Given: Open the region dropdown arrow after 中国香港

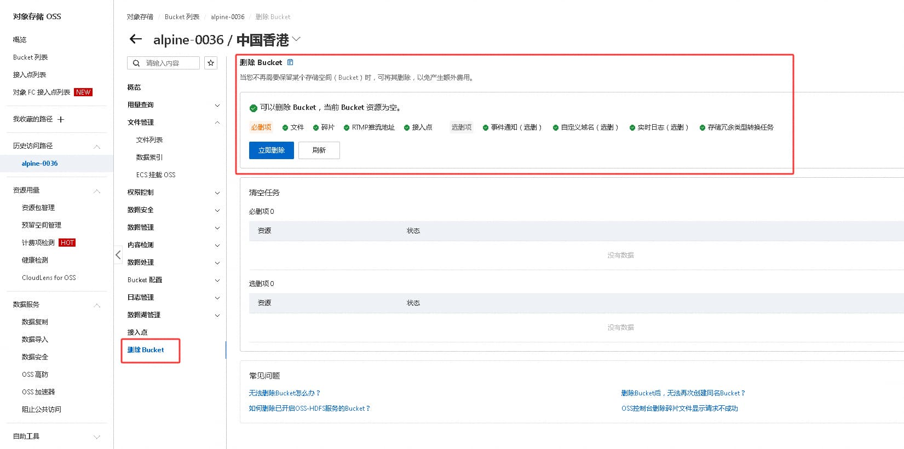Looking at the screenshot, I should (296, 39).
